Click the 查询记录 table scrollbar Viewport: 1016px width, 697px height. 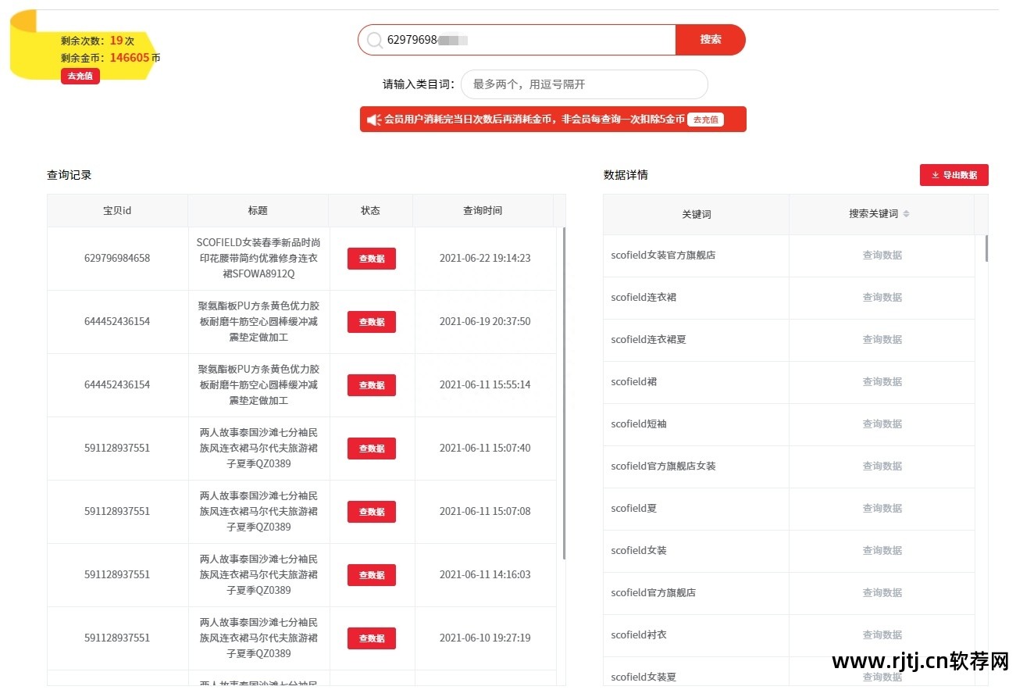point(564,391)
